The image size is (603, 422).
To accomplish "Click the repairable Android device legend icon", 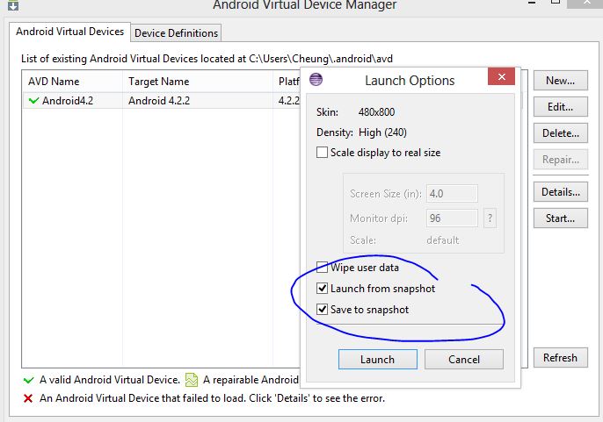I will pos(192,380).
